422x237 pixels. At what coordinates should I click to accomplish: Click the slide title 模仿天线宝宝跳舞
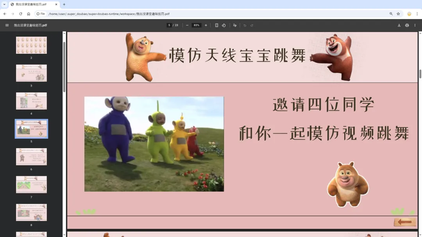point(238,56)
